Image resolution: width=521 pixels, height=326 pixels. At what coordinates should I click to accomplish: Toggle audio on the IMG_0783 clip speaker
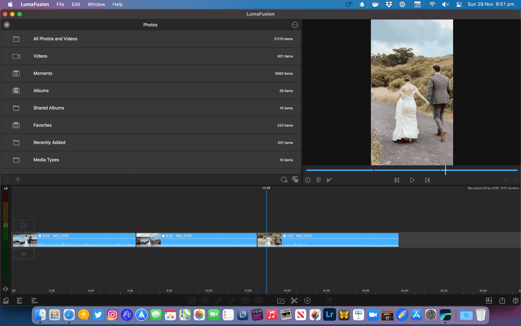(40, 236)
